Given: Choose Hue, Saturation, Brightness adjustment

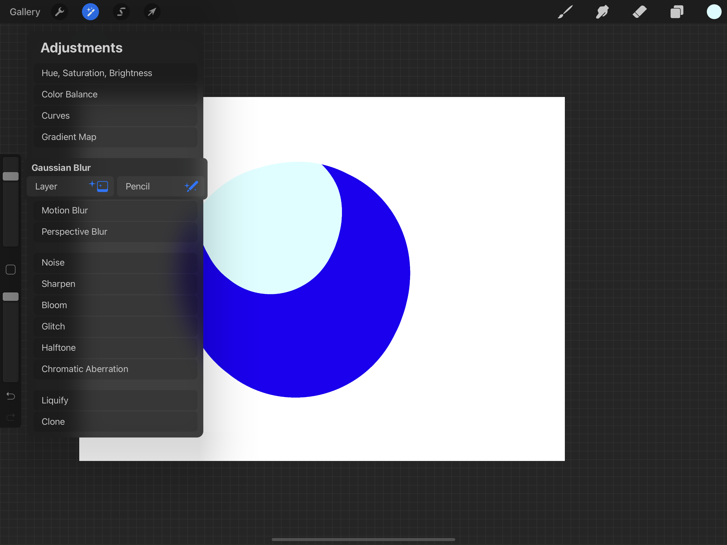Looking at the screenshot, I should click(x=115, y=73).
